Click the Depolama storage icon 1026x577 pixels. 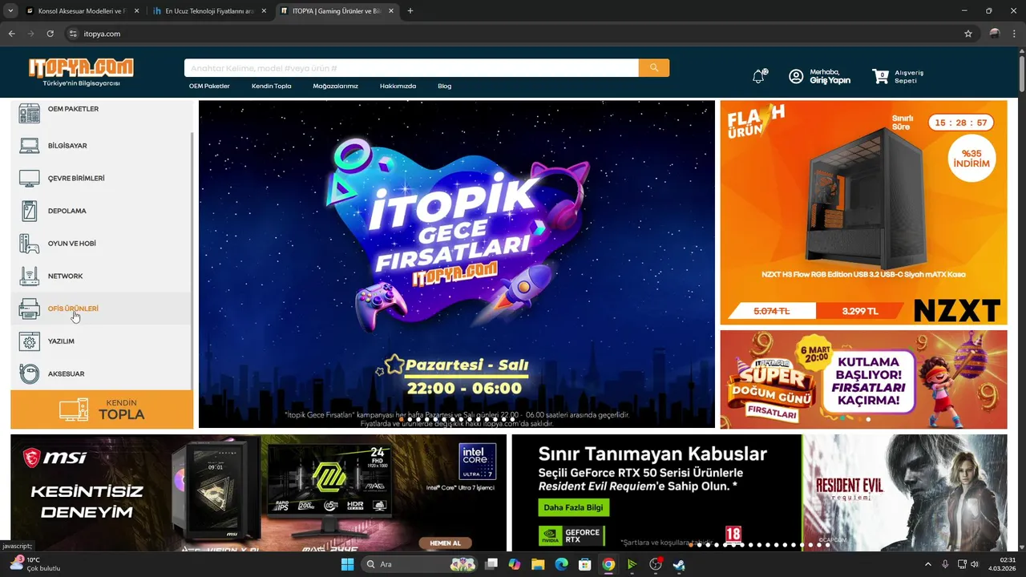tap(30, 211)
